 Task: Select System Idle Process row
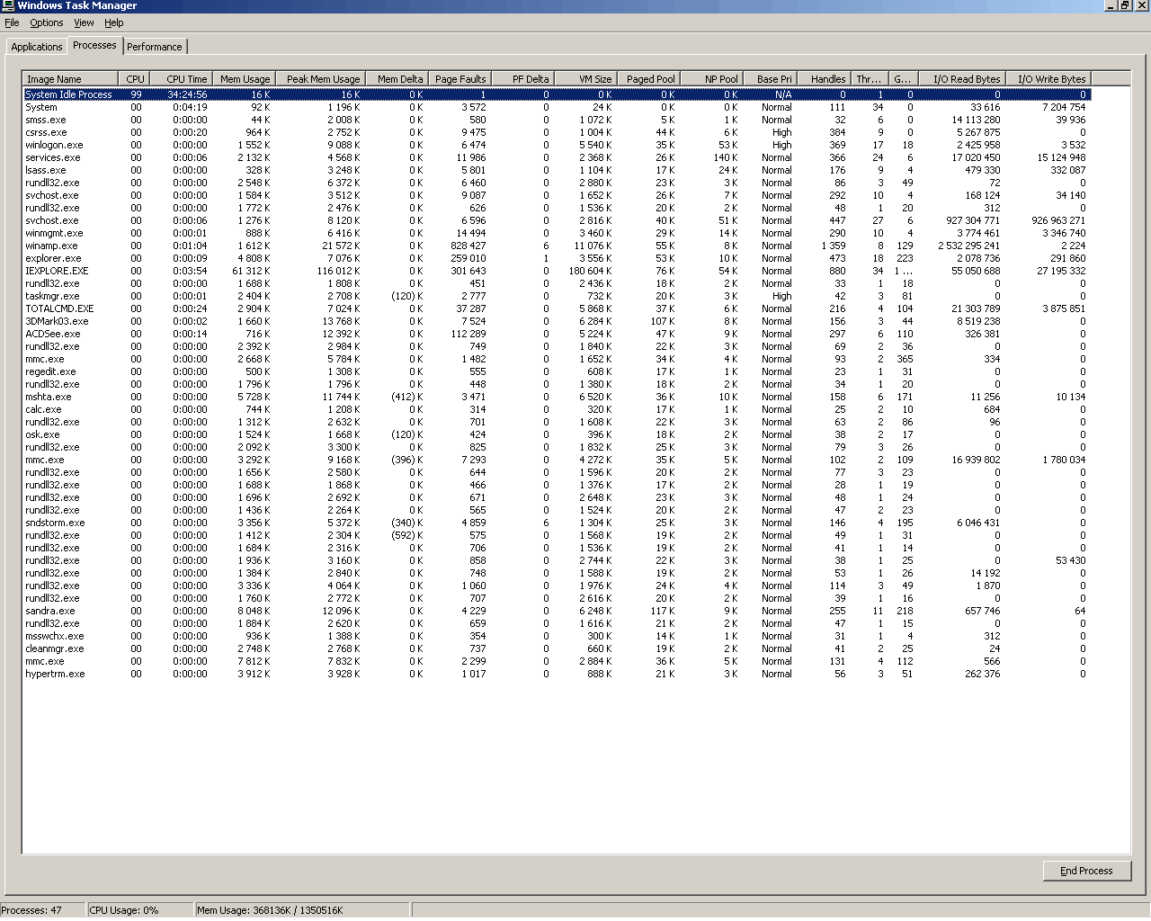pyautogui.click(x=557, y=94)
